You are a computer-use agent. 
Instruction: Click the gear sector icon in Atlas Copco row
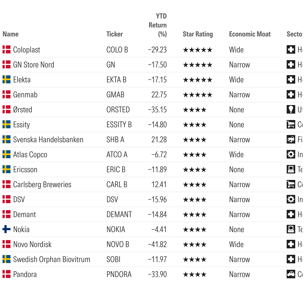click(291, 154)
